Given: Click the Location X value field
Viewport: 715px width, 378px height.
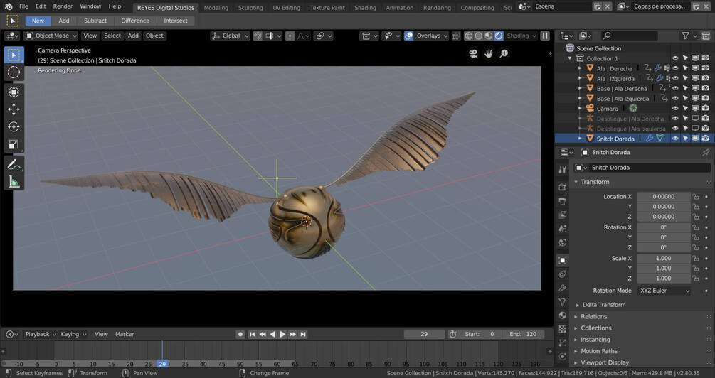Looking at the screenshot, I should (x=664, y=197).
